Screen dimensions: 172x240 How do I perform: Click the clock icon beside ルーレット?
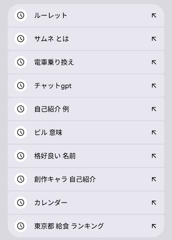point(21,15)
